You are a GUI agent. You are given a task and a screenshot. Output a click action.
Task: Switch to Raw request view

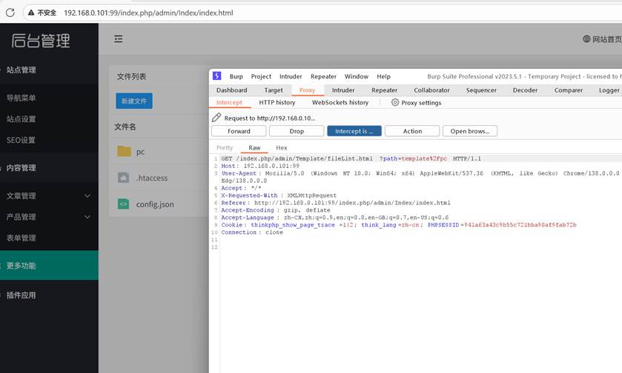point(254,148)
